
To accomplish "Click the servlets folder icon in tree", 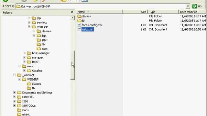I will (34, 22).
